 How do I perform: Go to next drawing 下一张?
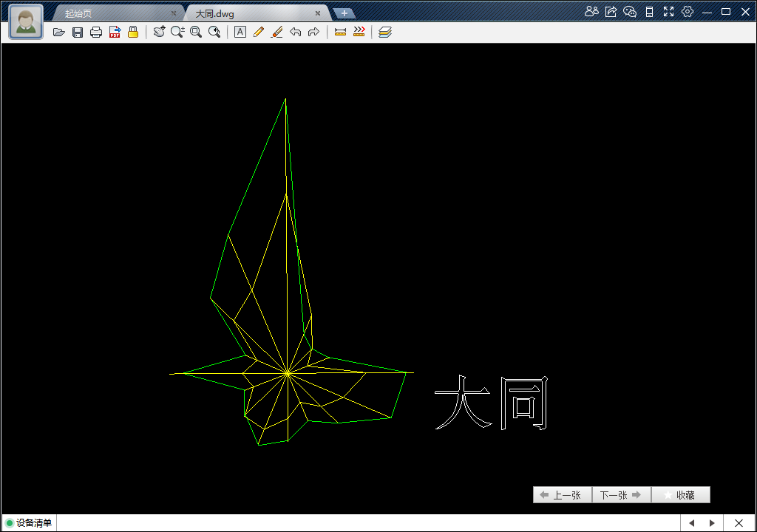[x=622, y=495]
